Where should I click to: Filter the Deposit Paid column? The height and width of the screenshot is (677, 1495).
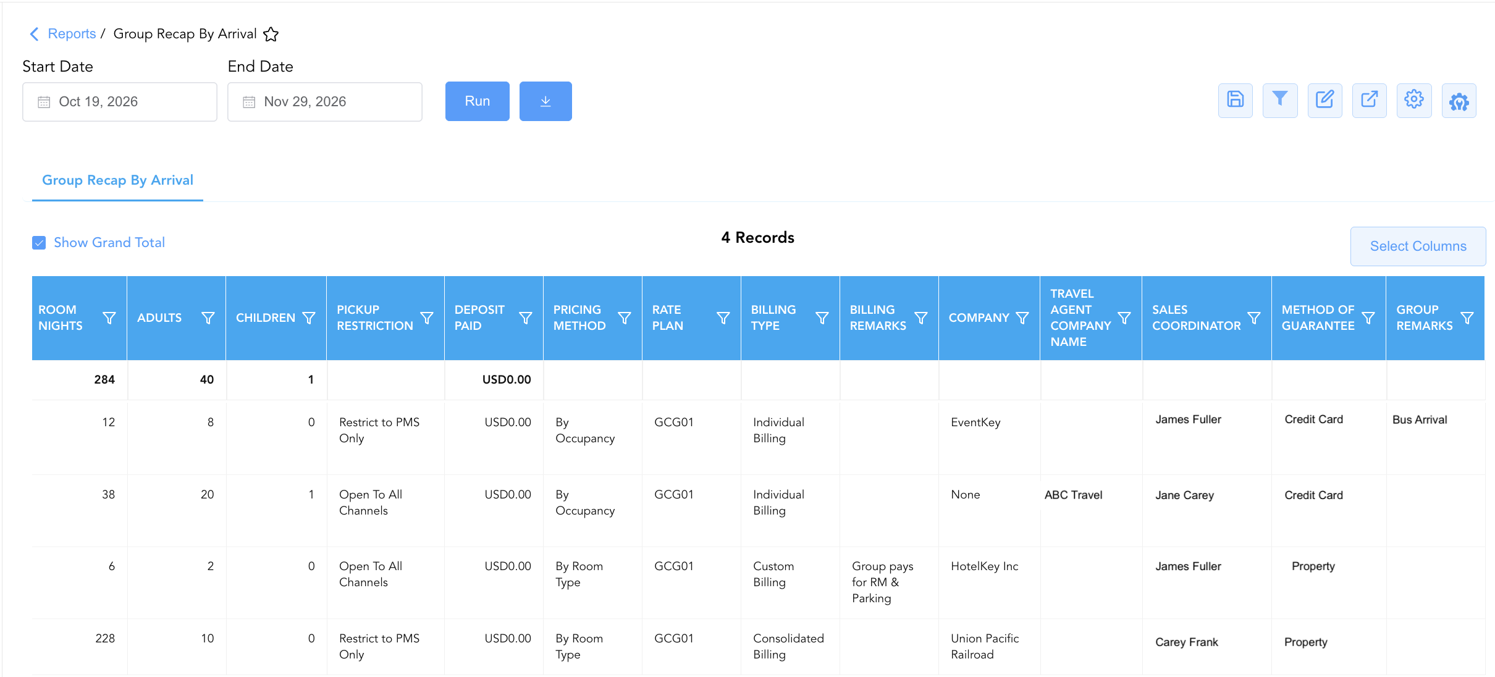(526, 317)
